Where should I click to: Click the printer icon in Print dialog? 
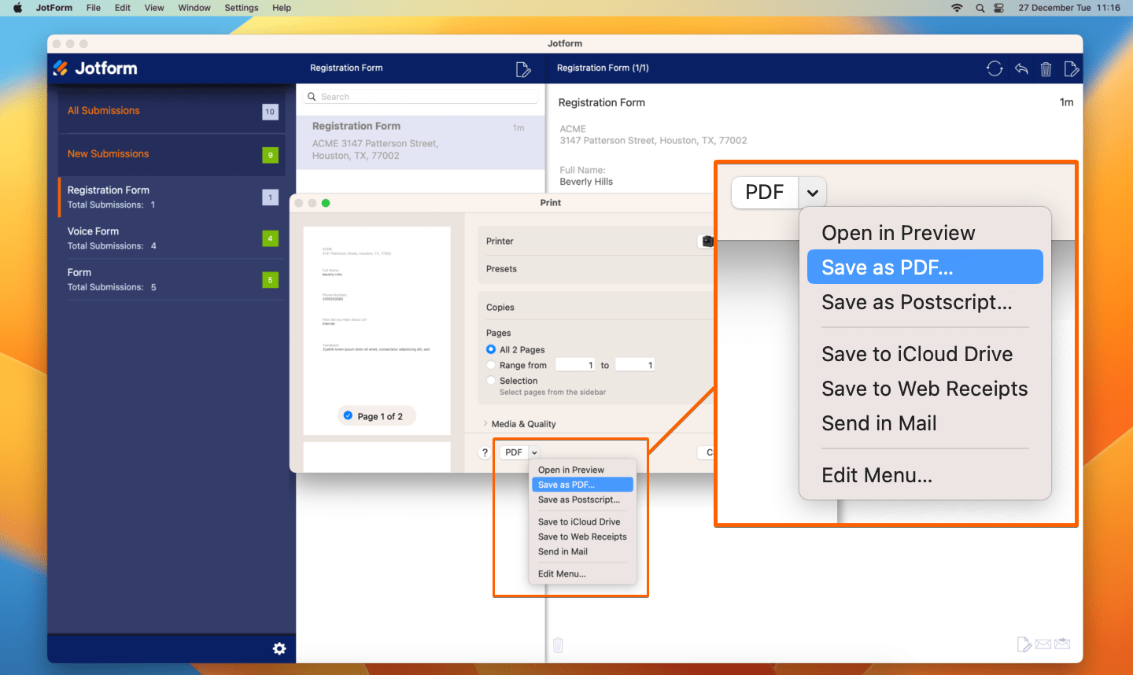click(707, 242)
